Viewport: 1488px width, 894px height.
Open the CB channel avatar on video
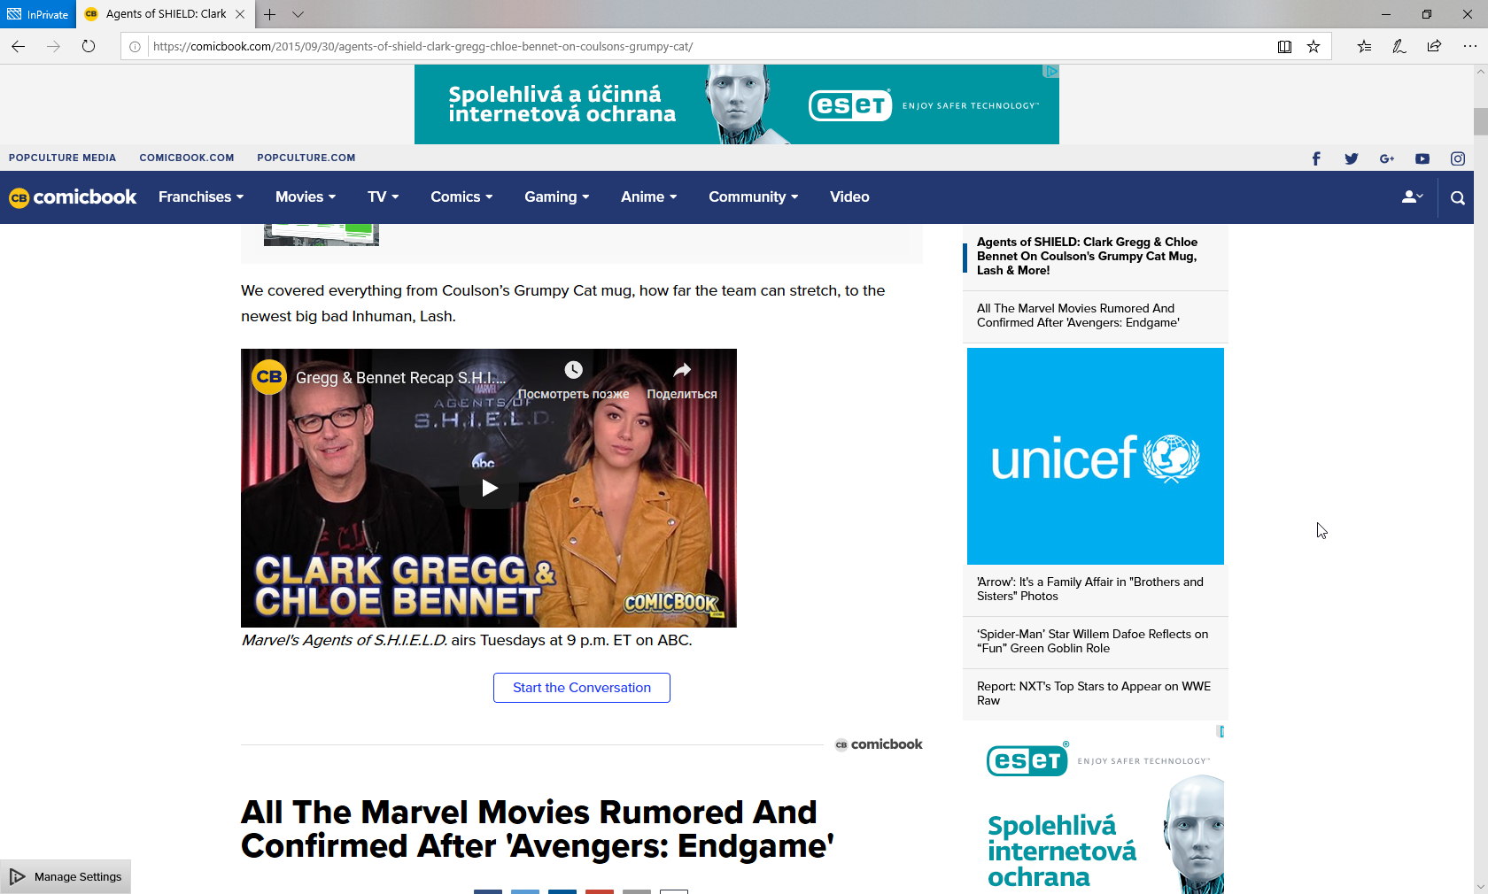(x=269, y=377)
